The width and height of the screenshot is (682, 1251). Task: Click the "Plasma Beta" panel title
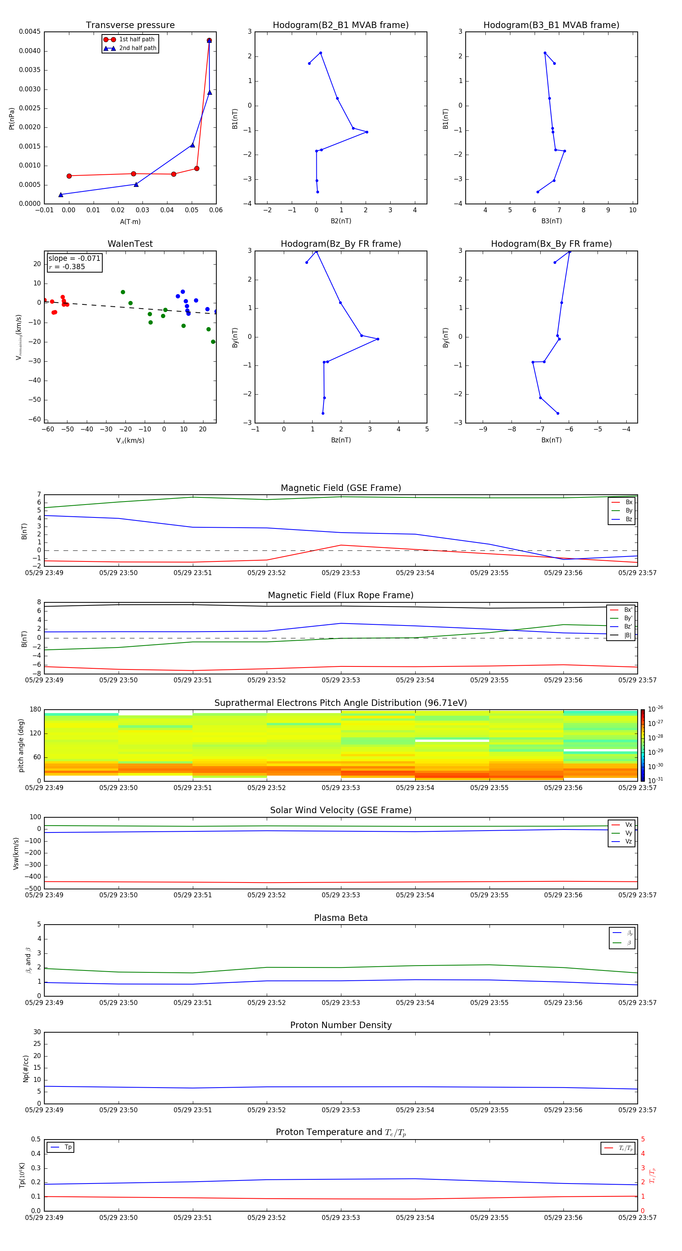coord(341,918)
